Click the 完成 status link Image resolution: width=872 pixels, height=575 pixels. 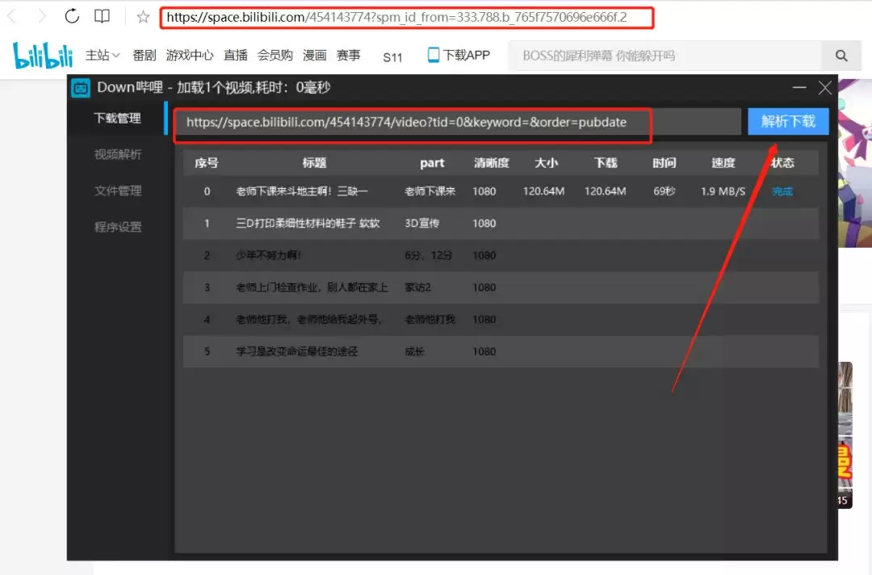[782, 191]
